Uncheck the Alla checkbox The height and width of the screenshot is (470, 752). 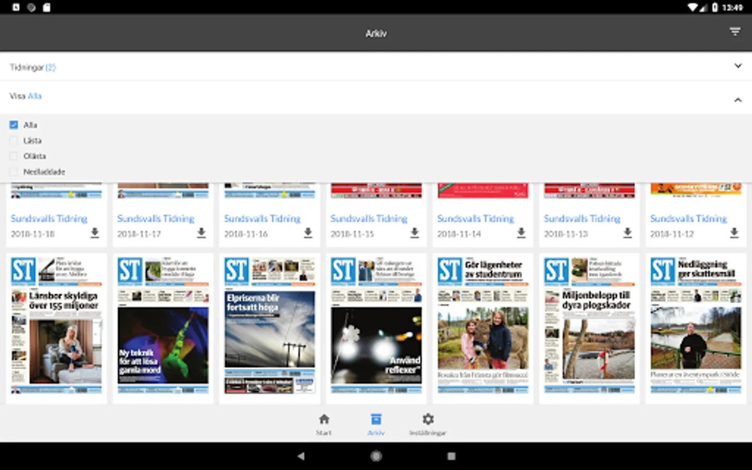click(14, 125)
